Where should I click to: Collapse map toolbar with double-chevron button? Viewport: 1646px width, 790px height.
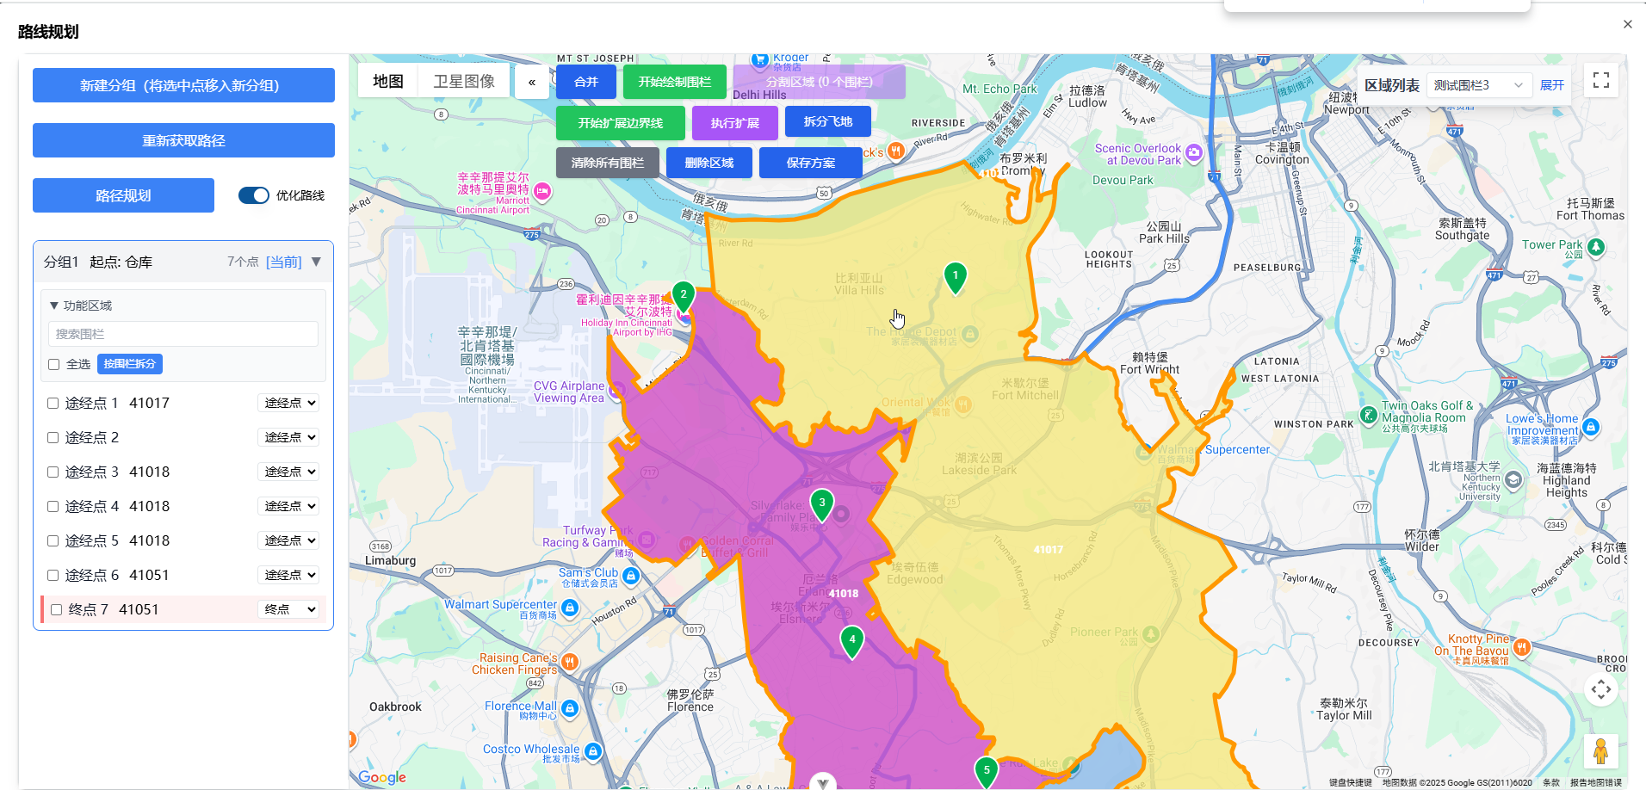click(x=532, y=83)
